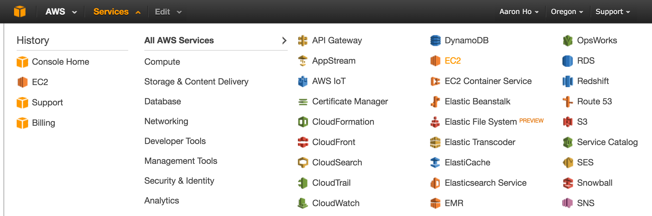Select the Compute category

pos(162,62)
